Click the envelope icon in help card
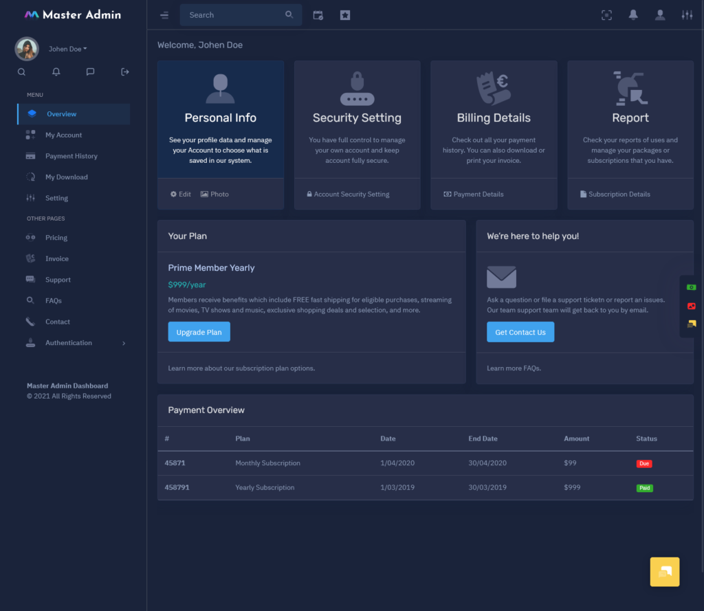Viewport: 704px width, 611px height. point(501,277)
